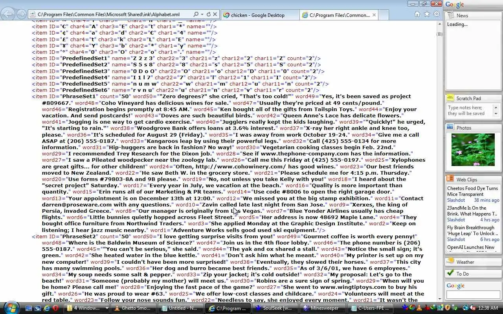
Task: Click the muted volume speaker tray icon
Action: tap(473, 308)
